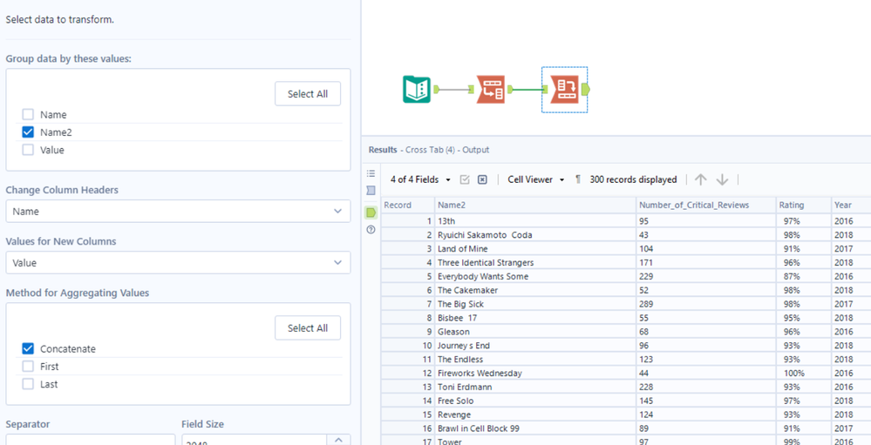The width and height of the screenshot is (871, 445).
Task: Click the Input Data tool's output anchor
Action: point(436,89)
